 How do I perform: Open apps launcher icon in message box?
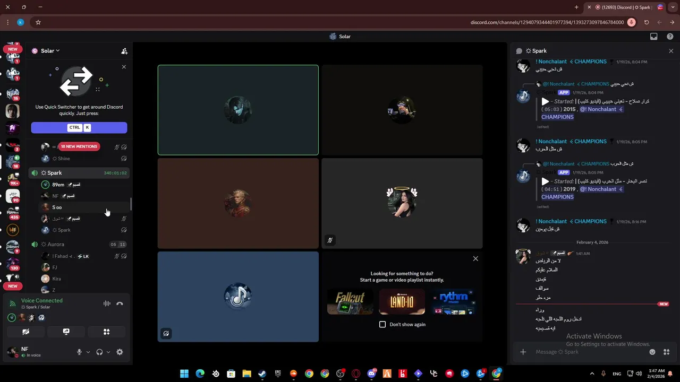tap(666, 352)
